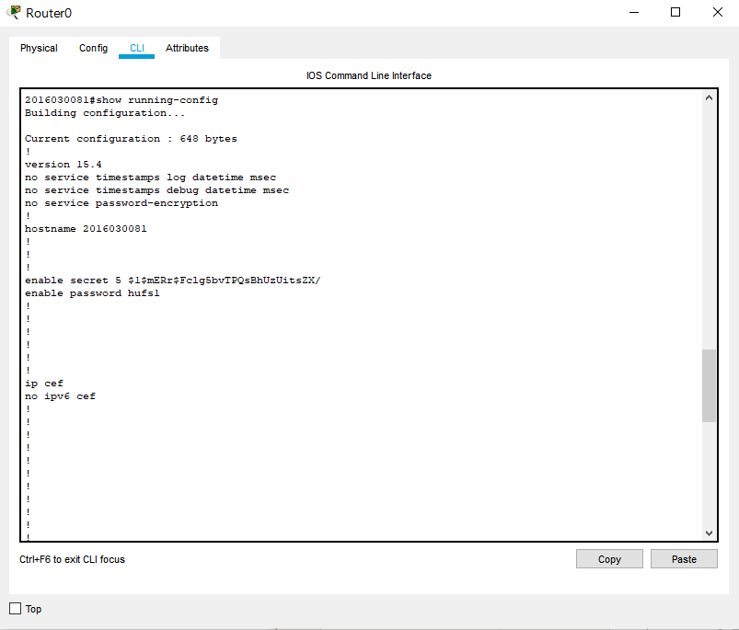The image size is (739, 630).
Task: Click the 'version 15.4' line
Action: pos(64,165)
